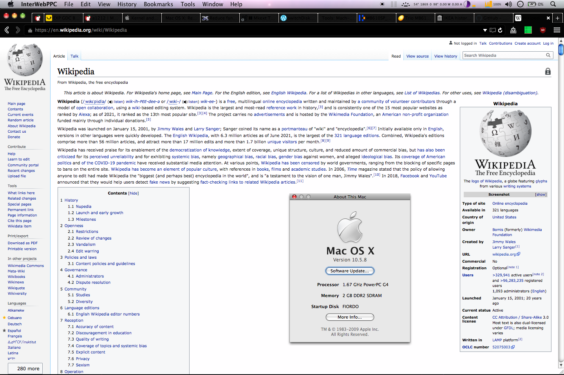The width and height of the screenshot is (564, 375).
Task: Select the Article tab
Action: point(59,56)
